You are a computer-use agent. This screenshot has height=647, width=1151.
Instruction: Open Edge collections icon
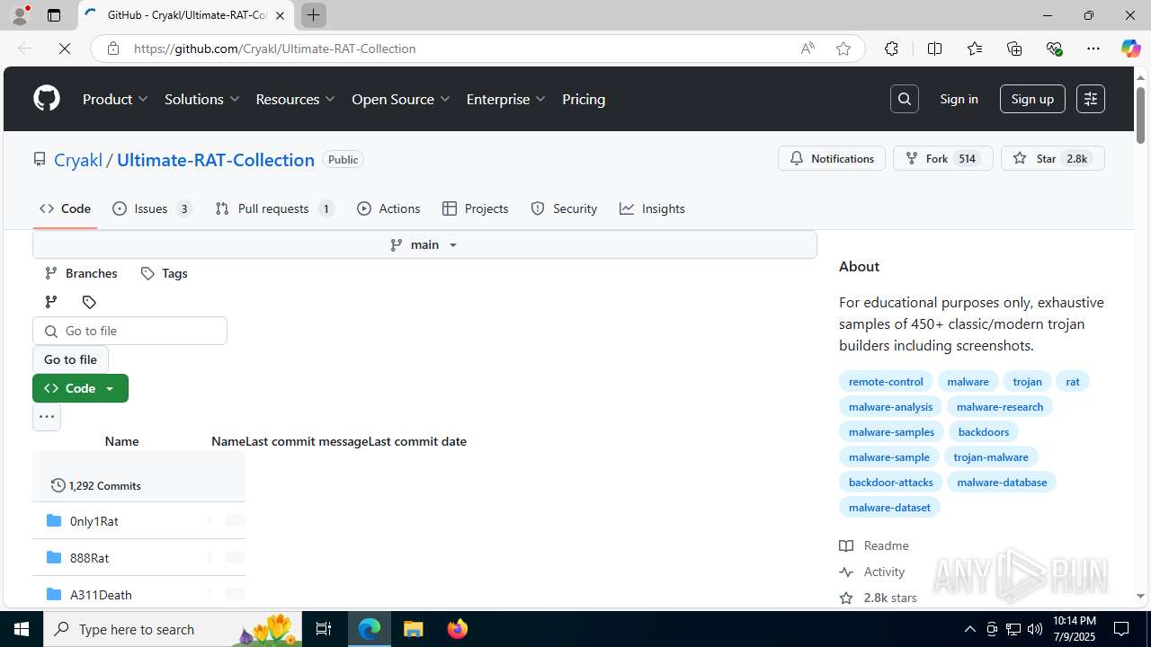[x=1014, y=49]
